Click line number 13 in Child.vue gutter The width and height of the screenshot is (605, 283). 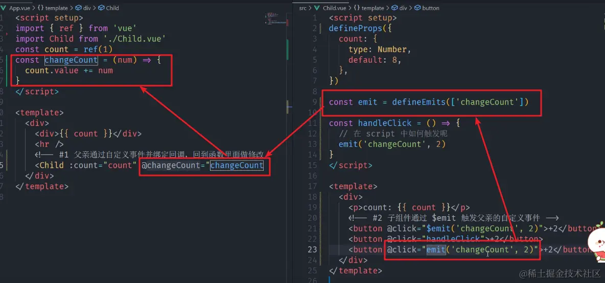312,144
